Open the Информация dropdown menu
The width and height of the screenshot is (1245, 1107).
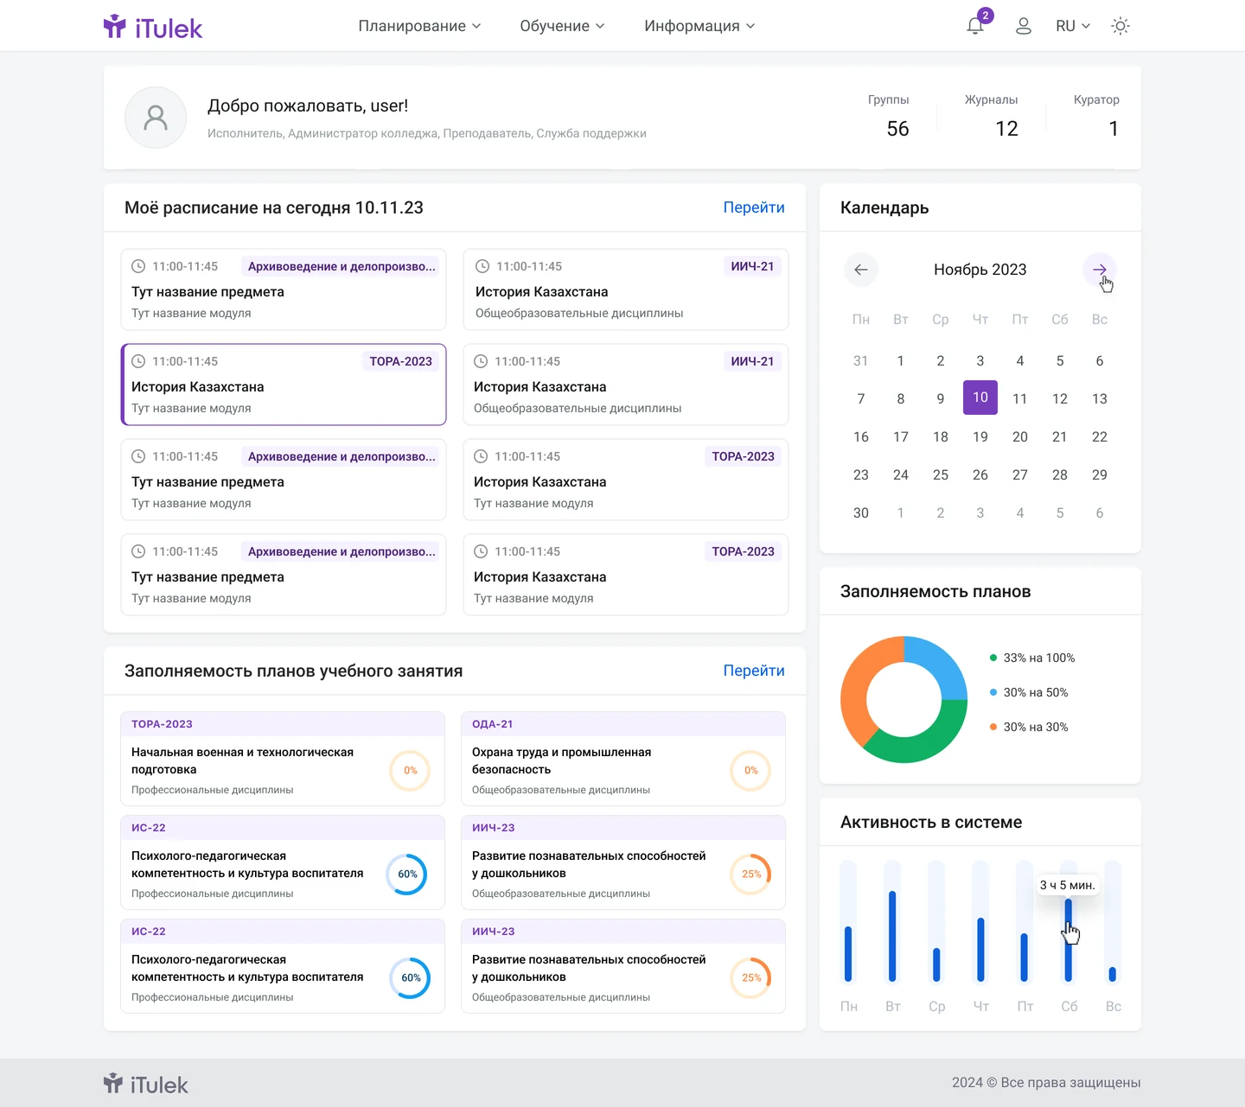(x=699, y=26)
